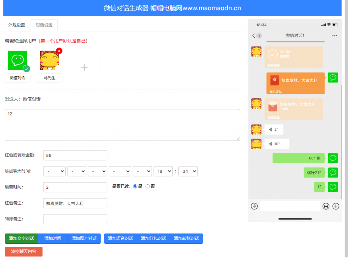
Task: Open the minute dropdown showing 34
Action: (x=188, y=171)
